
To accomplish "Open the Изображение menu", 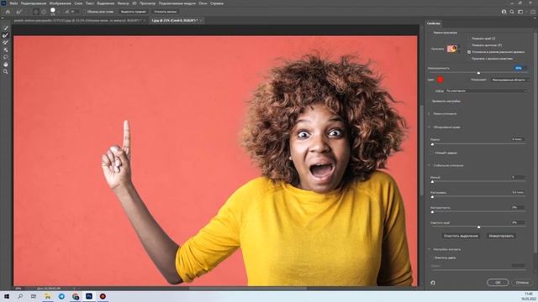I will pos(60,3).
